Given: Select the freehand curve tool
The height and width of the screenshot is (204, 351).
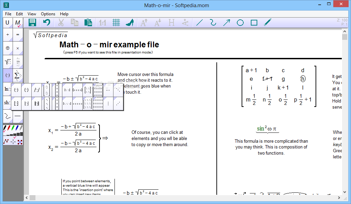Looking at the screenshot, I should 213,22.
